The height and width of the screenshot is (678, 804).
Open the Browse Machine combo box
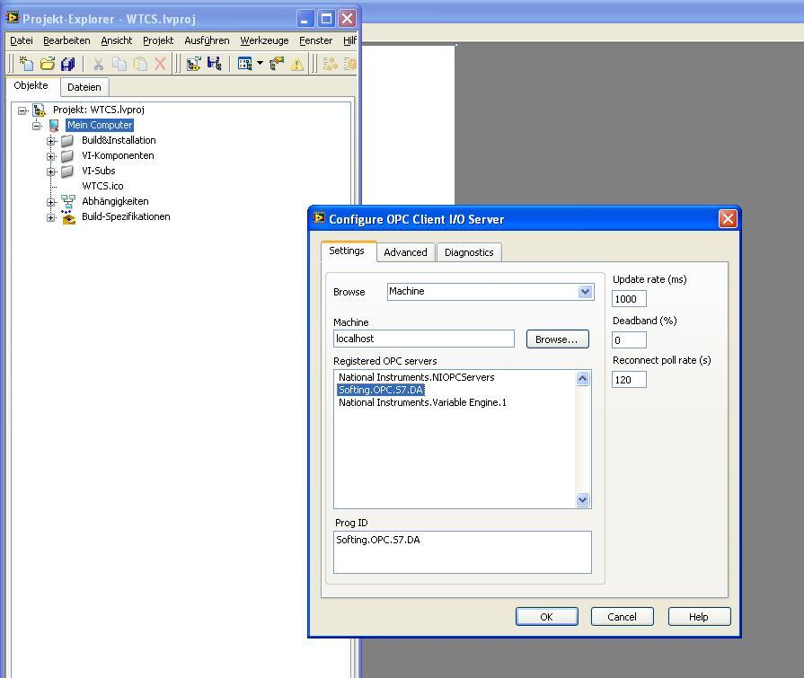(490, 292)
